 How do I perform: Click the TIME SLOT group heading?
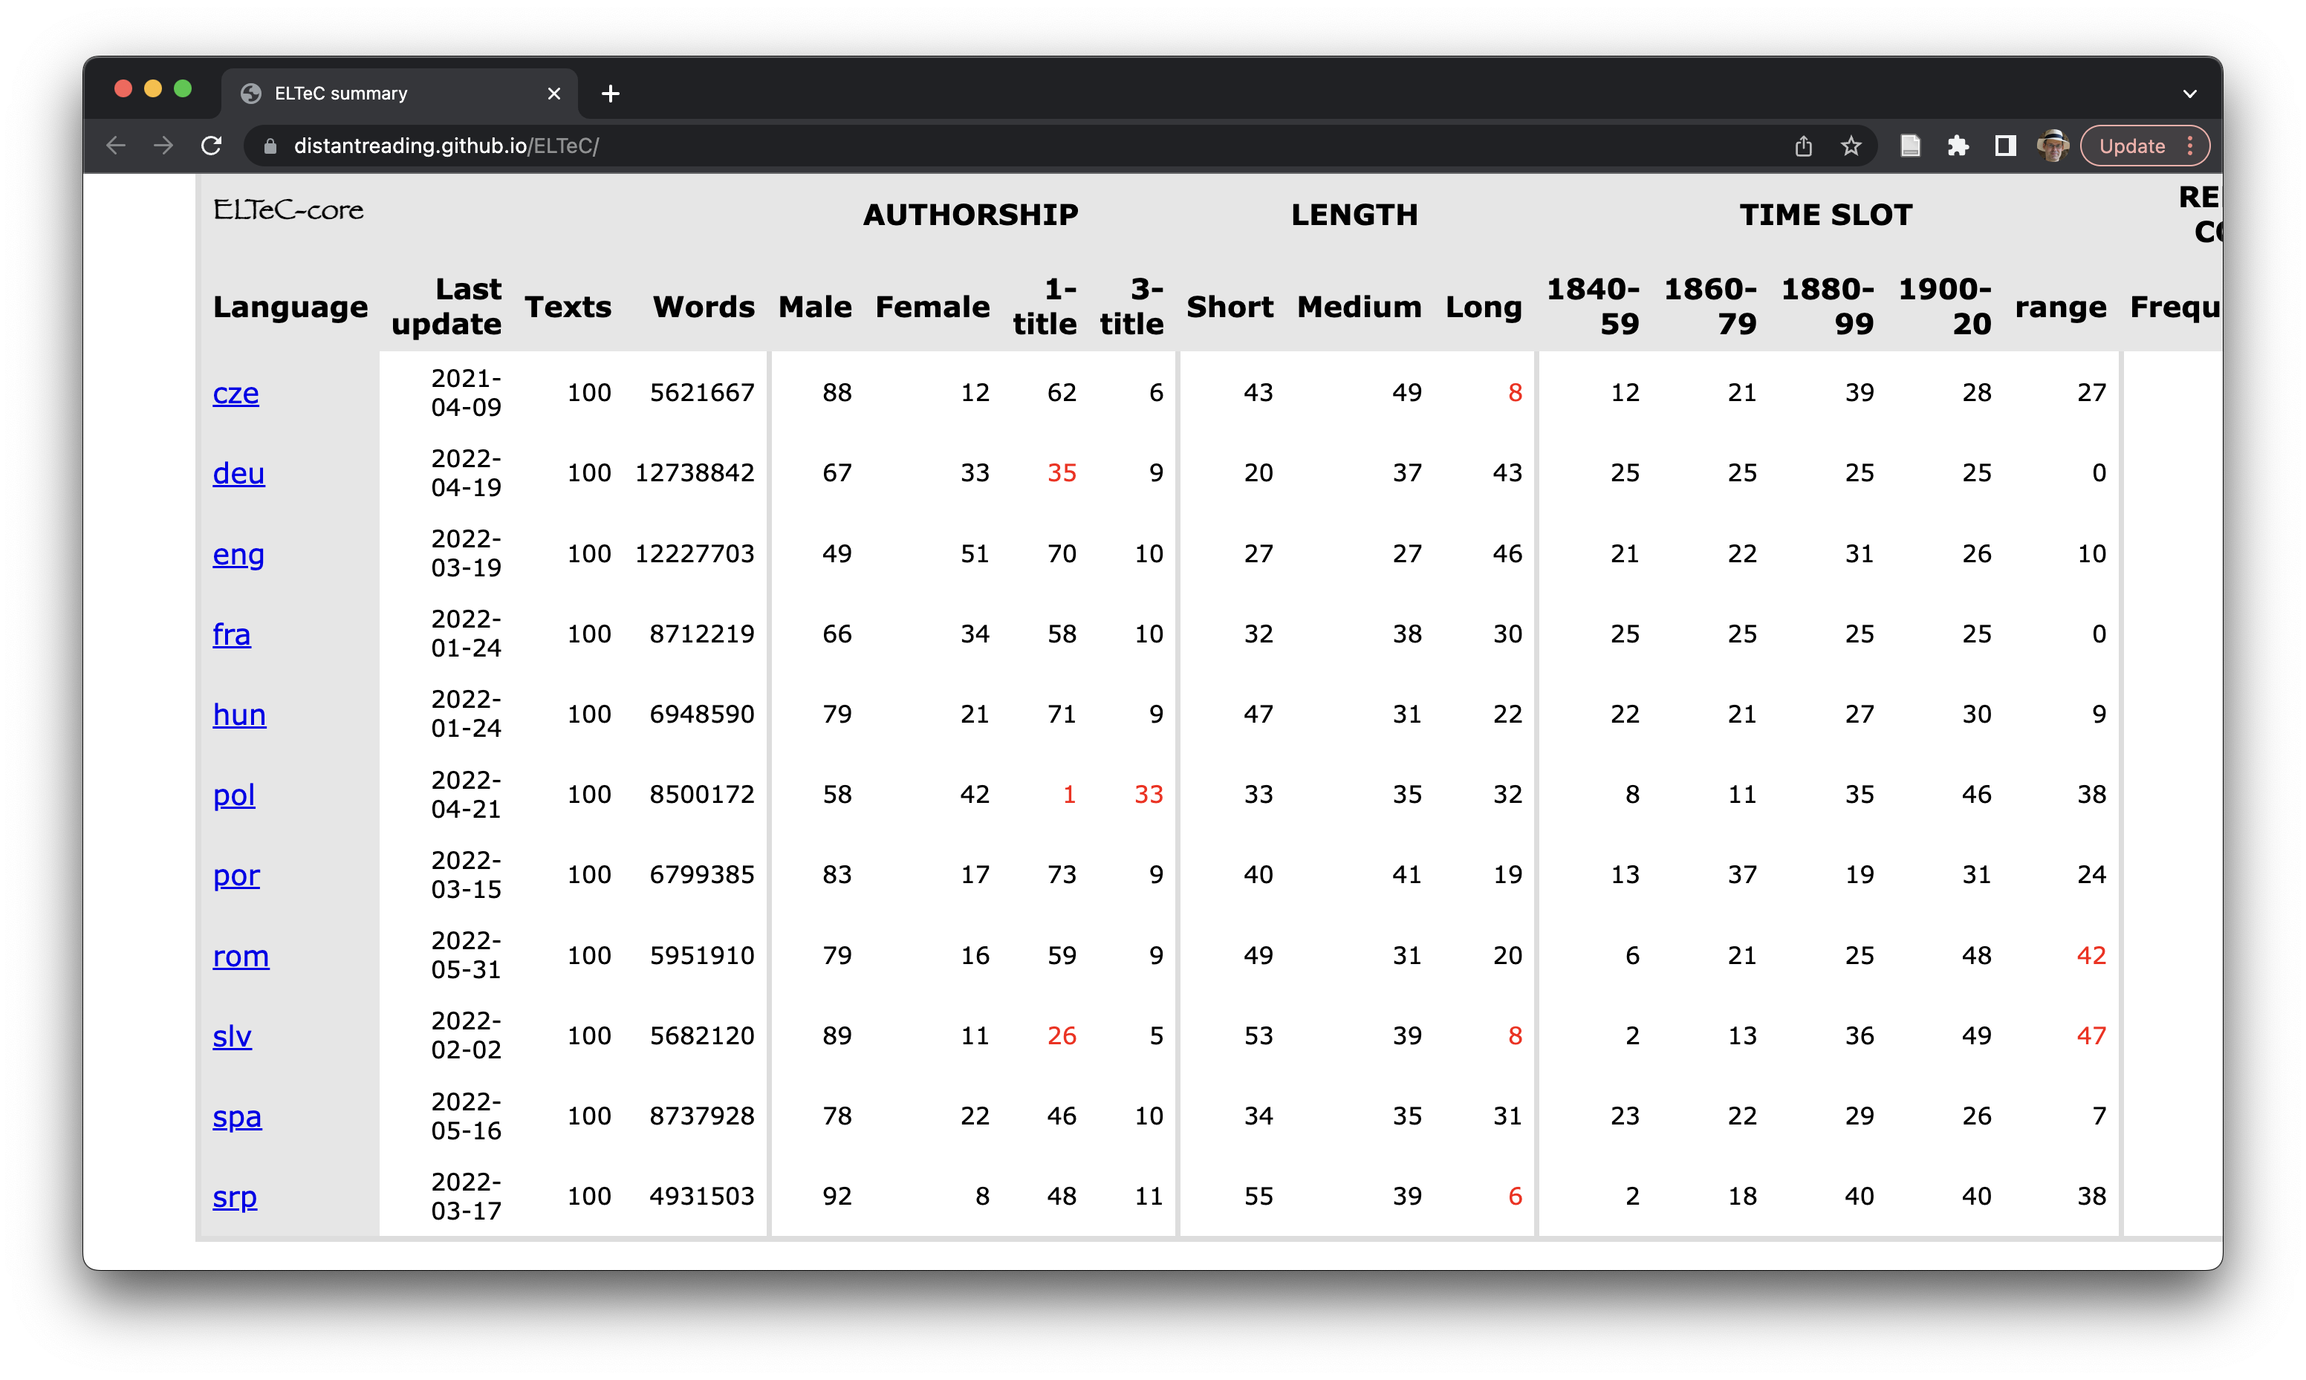1826,215
